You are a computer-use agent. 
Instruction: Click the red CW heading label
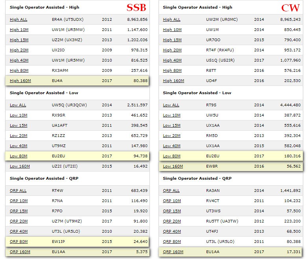tap(290, 8)
